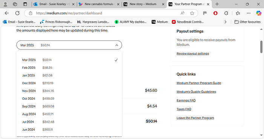Screen dimensions: 264x139
Task: Add this page to favourites star
Action: coord(192,13)
